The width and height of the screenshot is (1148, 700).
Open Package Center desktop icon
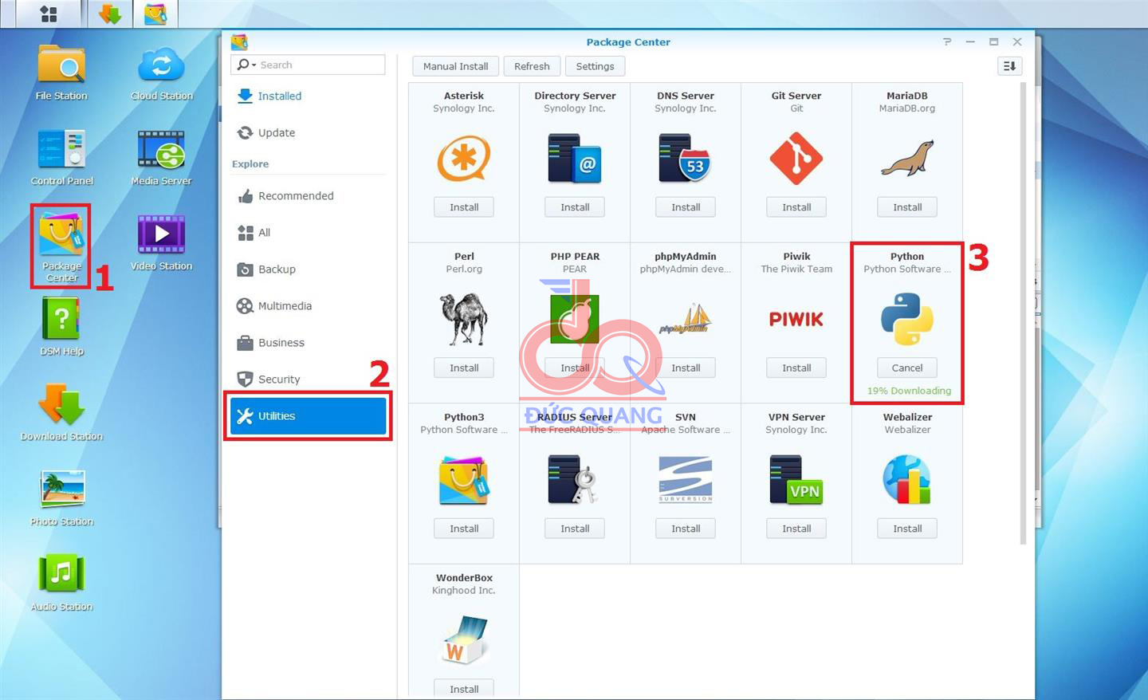[61, 244]
